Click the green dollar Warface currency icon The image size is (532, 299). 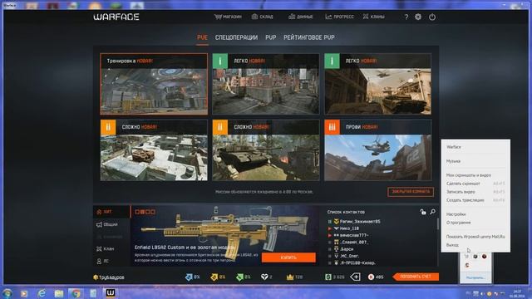coord(328,277)
